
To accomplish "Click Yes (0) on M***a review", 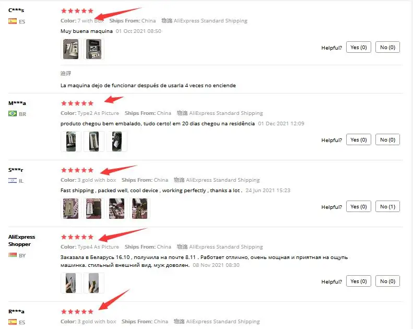I will tap(359, 140).
